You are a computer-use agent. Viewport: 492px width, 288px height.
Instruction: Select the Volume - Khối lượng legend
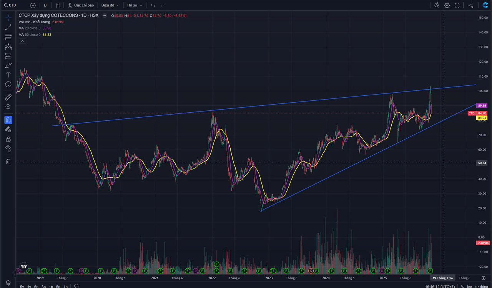click(35, 22)
